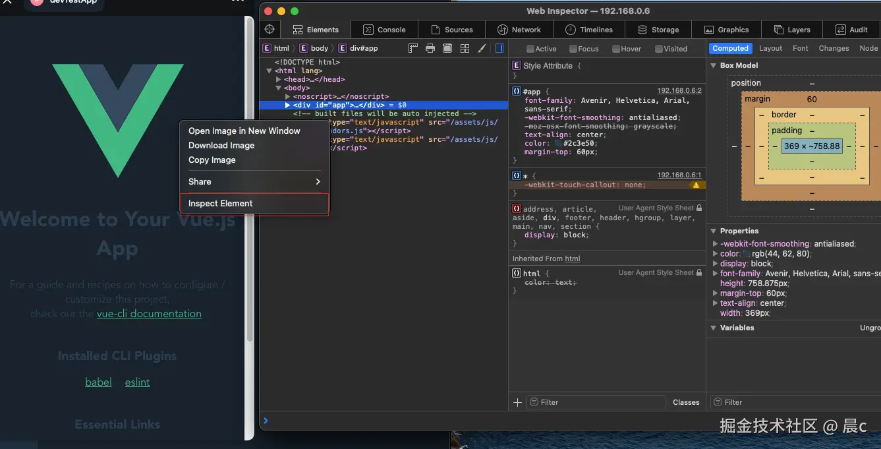The height and width of the screenshot is (449, 881).
Task: Switch to the Computed tab
Action: 730,48
